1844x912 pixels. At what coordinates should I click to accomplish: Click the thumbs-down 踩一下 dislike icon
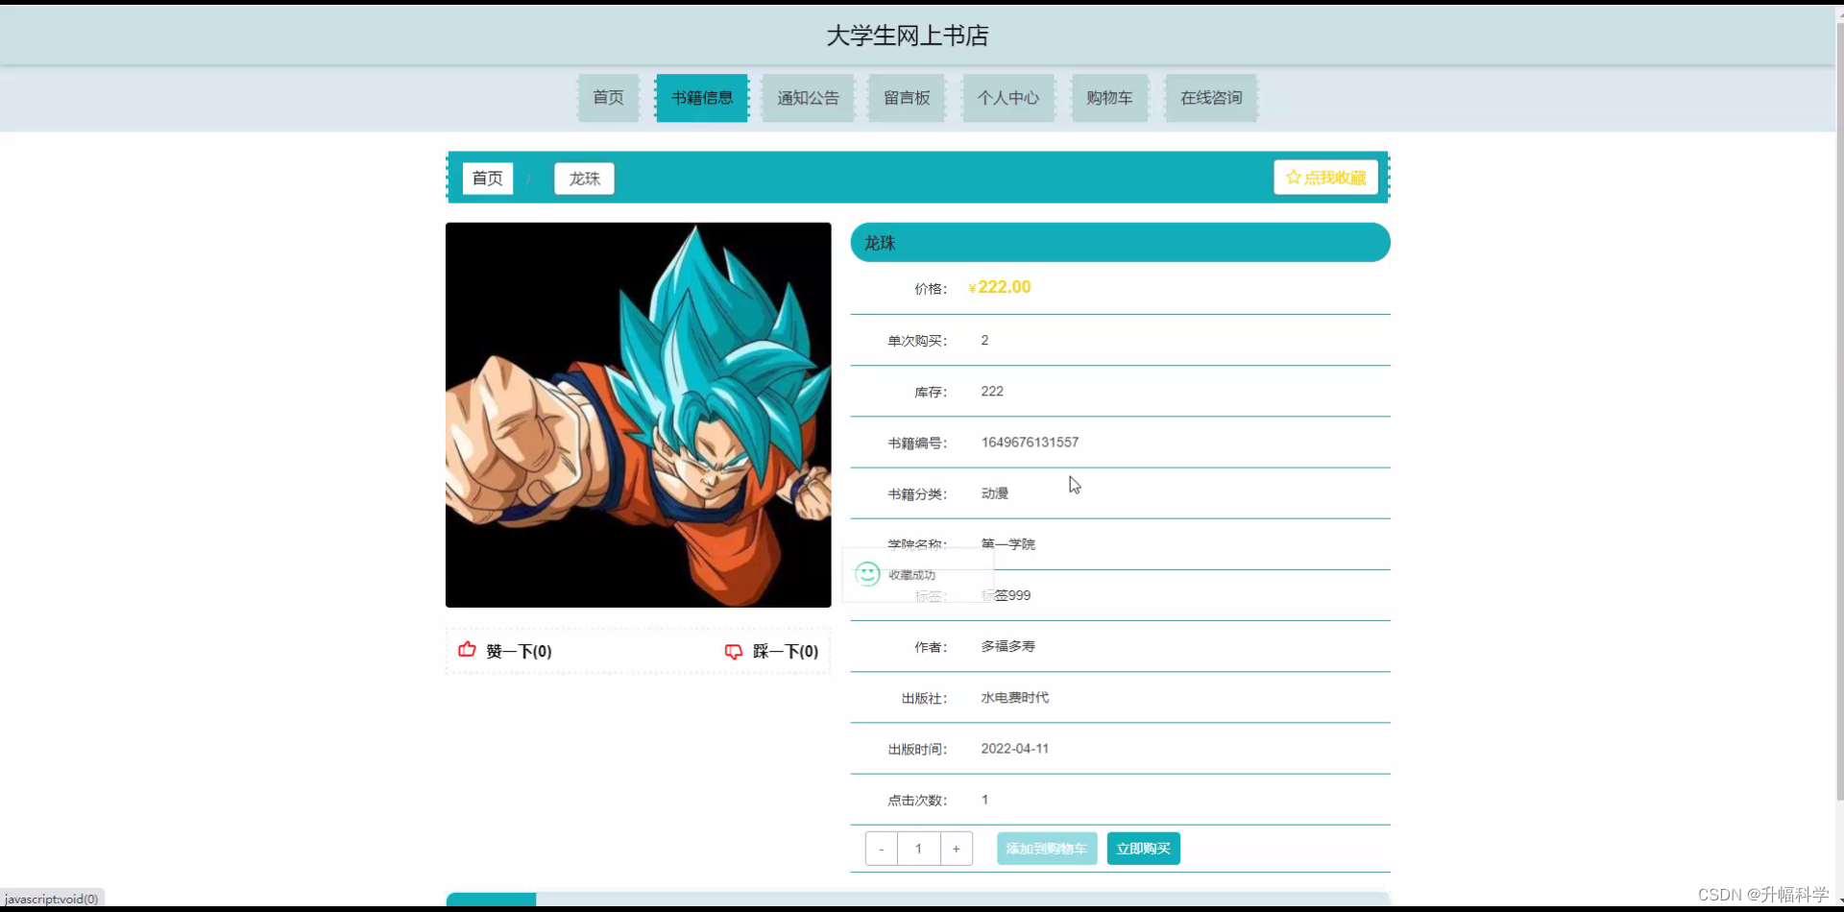734,651
